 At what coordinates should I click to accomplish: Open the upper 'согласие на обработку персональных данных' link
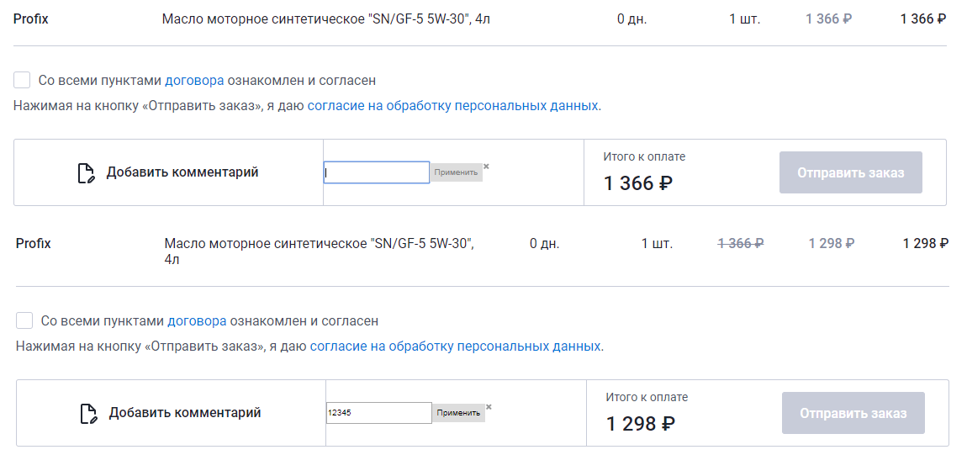coord(452,105)
